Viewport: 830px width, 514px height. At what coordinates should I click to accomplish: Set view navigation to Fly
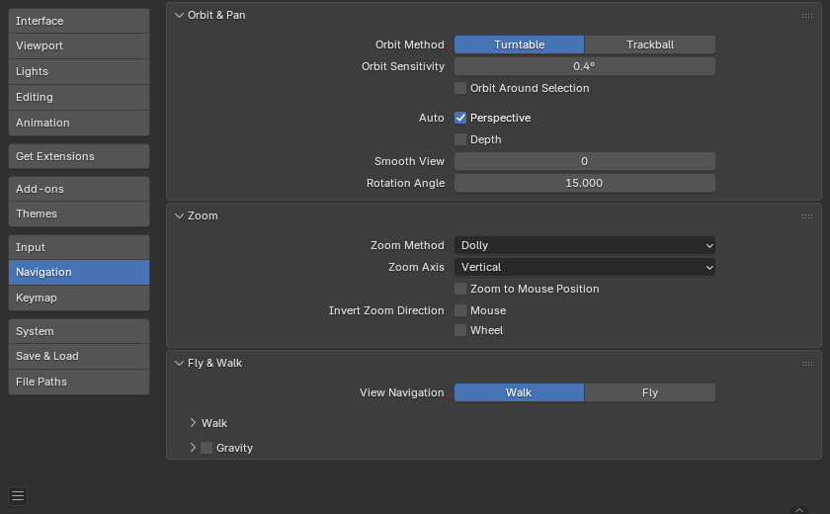(x=650, y=392)
